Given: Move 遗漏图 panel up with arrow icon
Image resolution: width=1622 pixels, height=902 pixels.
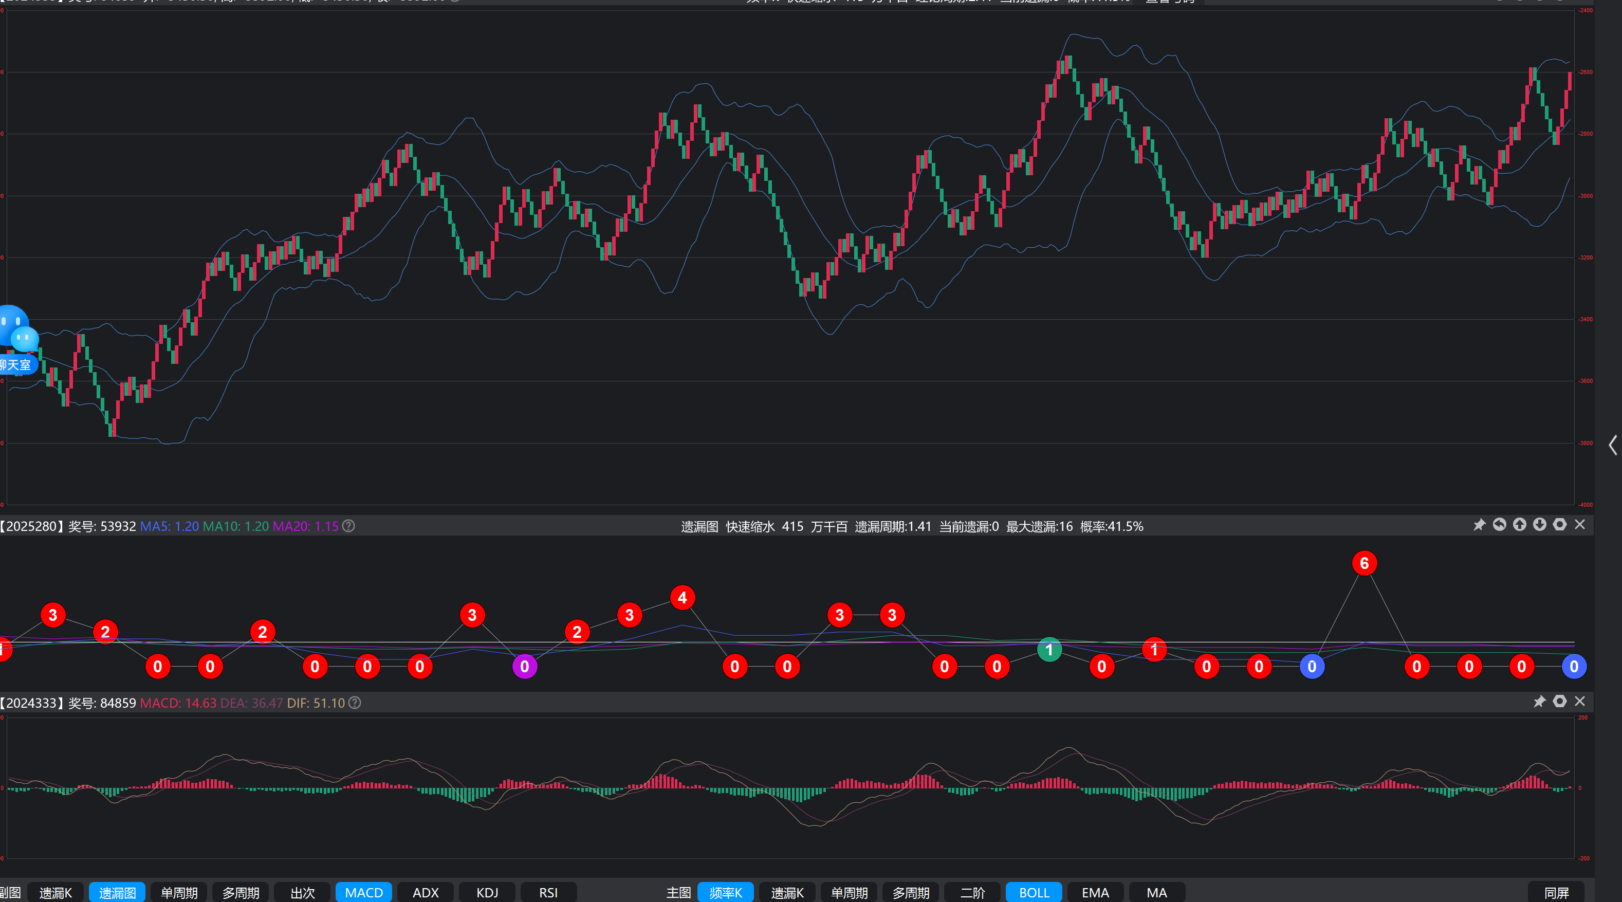Looking at the screenshot, I should (x=1519, y=525).
